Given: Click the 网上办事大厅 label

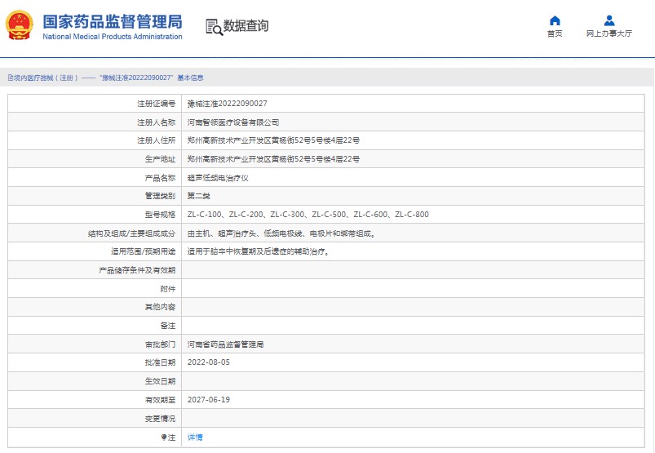Looking at the screenshot, I should 609,33.
